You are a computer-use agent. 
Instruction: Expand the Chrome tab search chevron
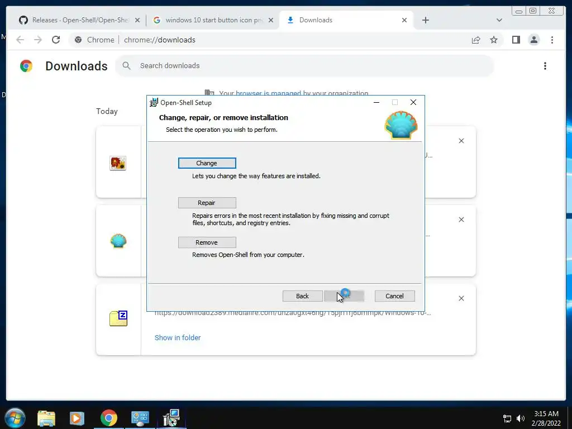pyautogui.click(x=499, y=21)
